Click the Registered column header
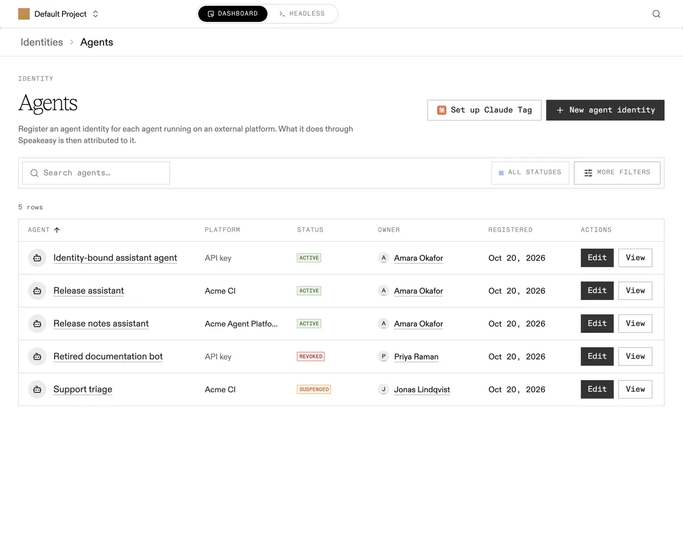683x548 pixels. click(x=511, y=230)
